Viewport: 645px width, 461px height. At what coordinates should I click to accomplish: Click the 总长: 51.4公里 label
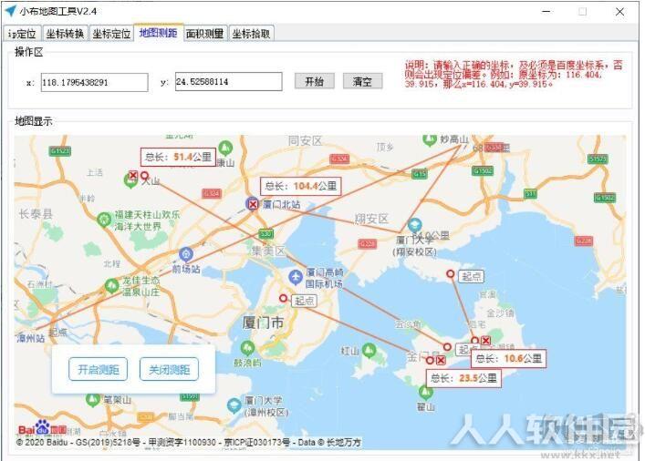[x=178, y=157]
